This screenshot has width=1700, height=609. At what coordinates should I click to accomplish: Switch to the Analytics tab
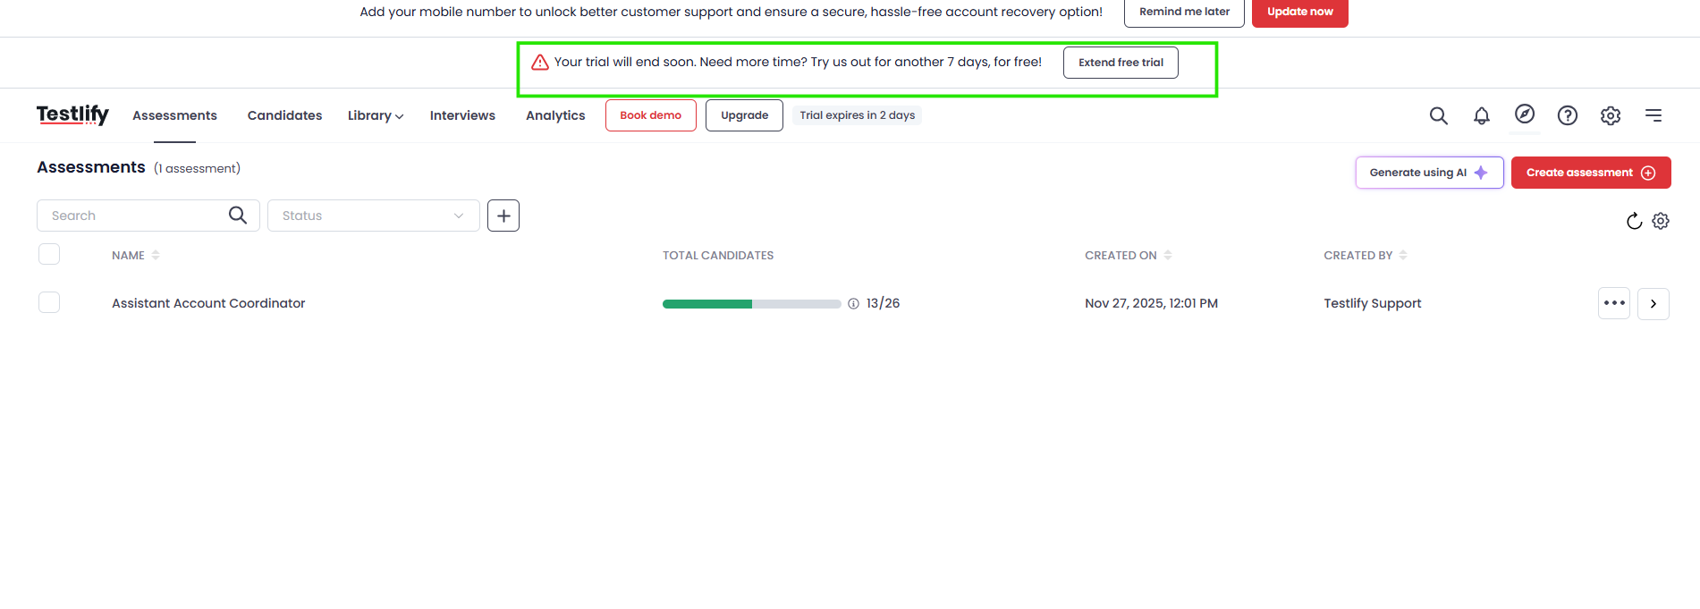(555, 115)
